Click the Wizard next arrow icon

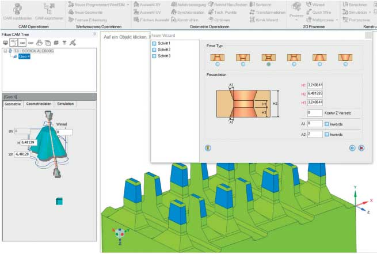coord(352,147)
